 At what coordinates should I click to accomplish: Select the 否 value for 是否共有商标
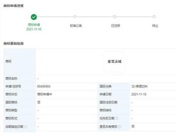(x=133, y=126)
